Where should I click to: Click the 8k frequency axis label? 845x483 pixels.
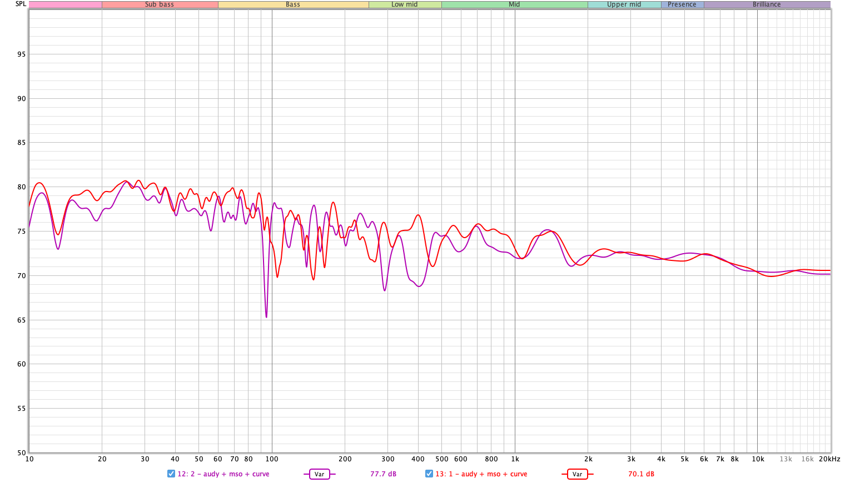tap(734, 459)
